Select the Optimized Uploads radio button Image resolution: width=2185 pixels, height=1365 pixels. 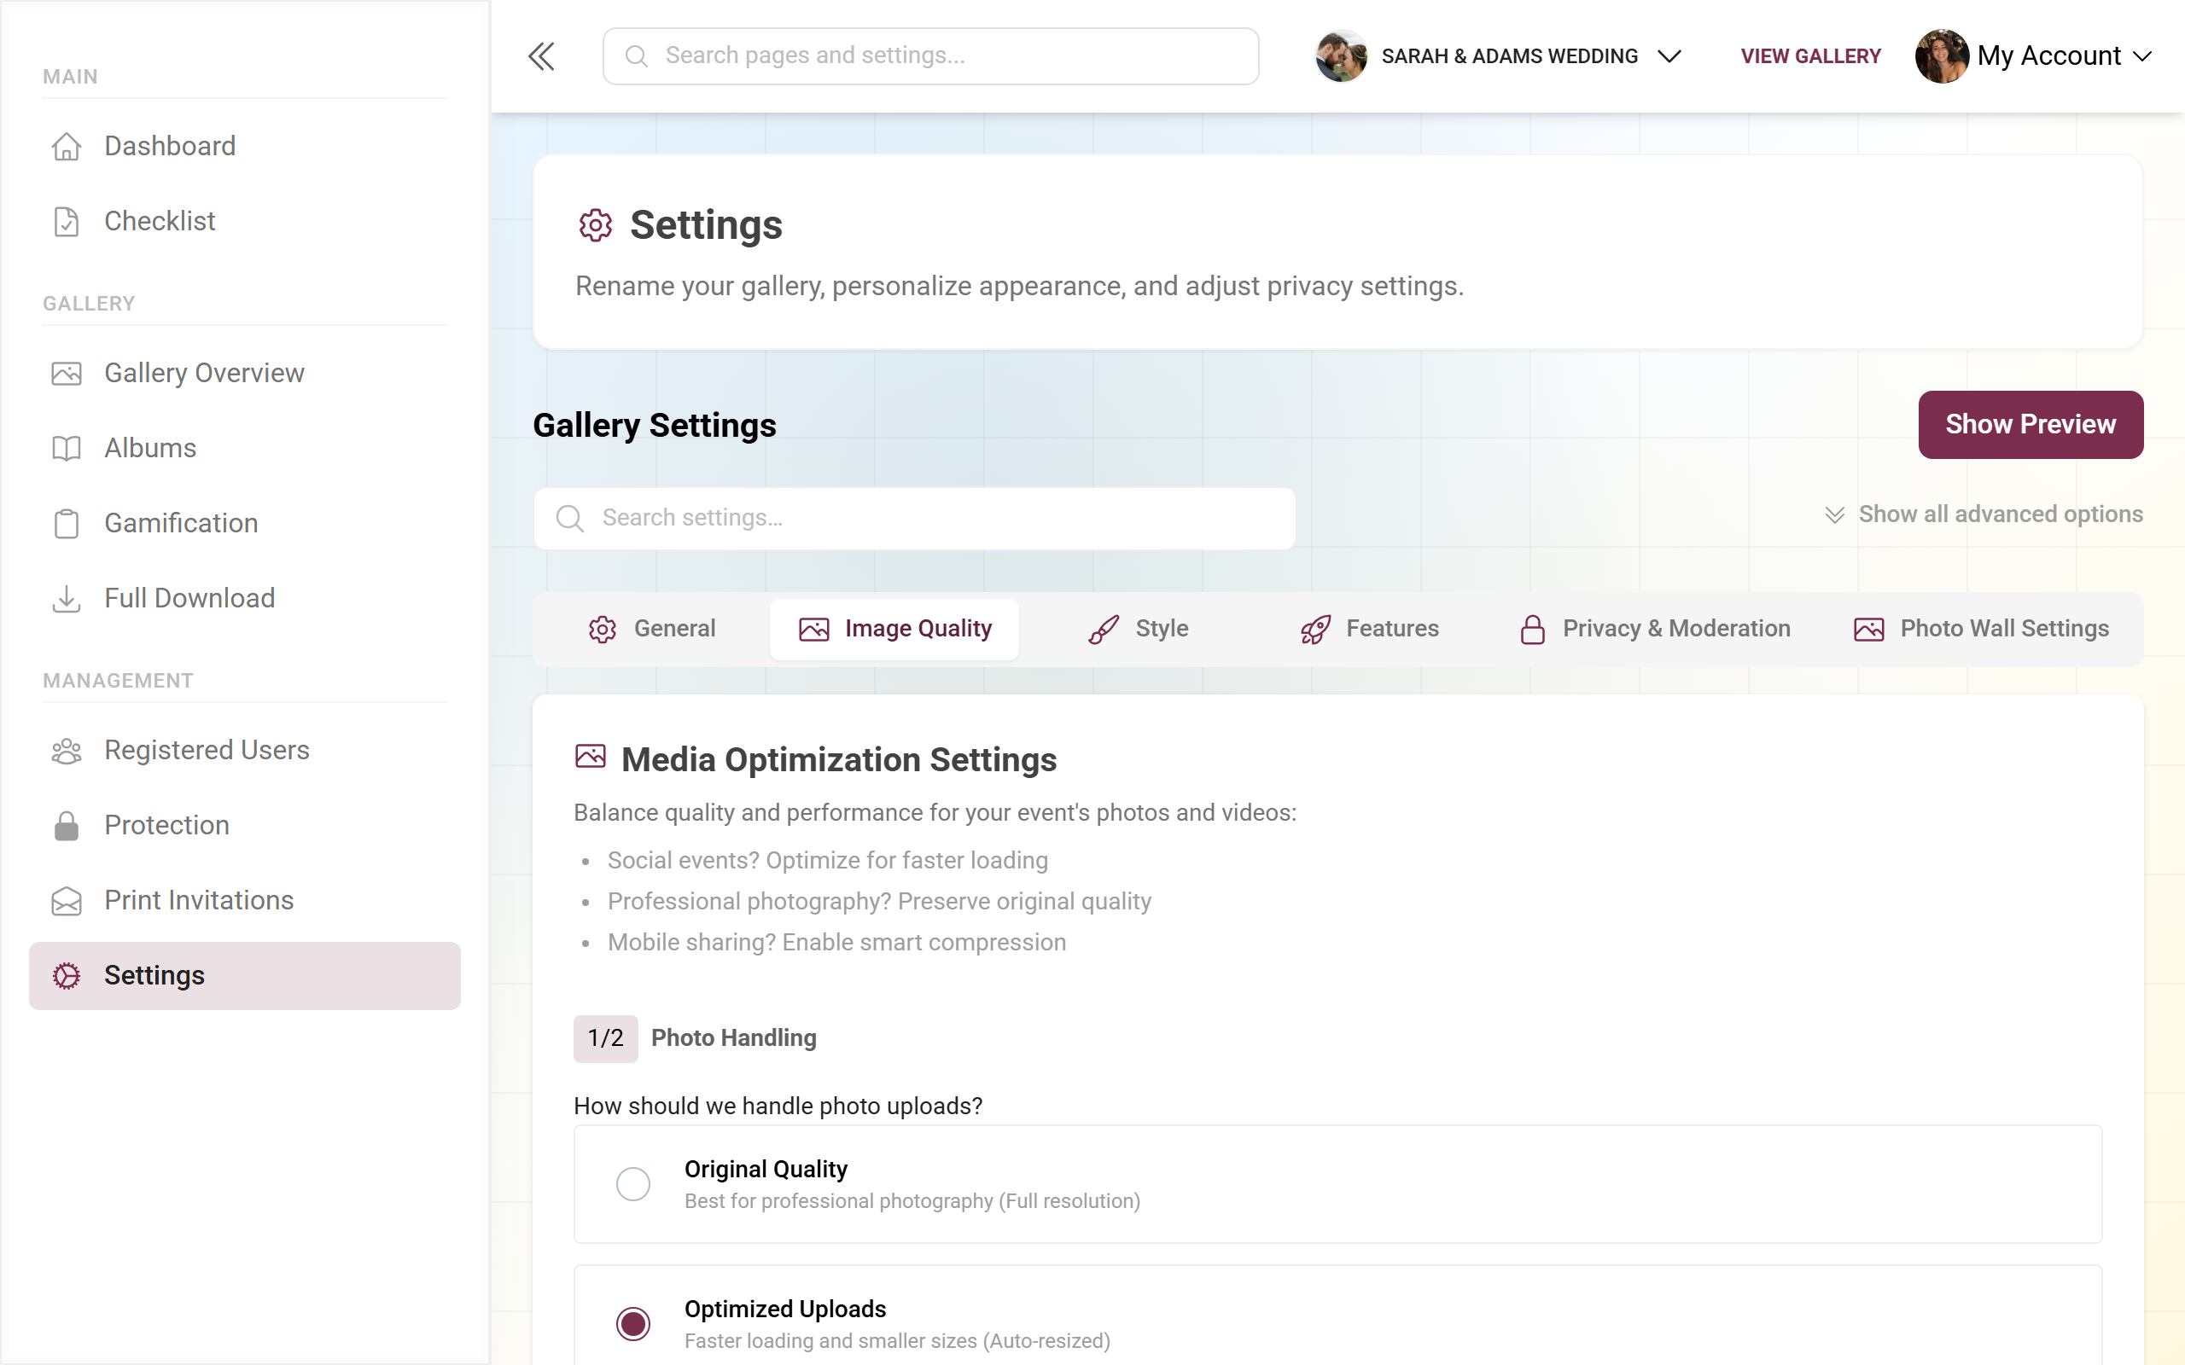click(633, 1323)
